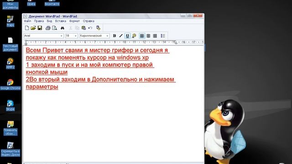Find text using the binoculars icon
The height and width of the screenshot is (164, 292).
click(x=63, y=28)
